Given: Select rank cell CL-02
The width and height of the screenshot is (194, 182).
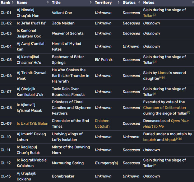Looking at the screenshot, I should click(x=6, y=23).
